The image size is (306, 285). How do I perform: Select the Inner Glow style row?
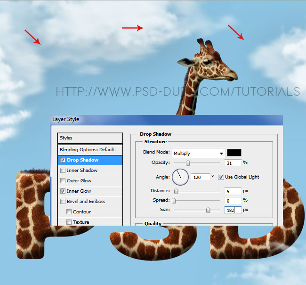90,191
